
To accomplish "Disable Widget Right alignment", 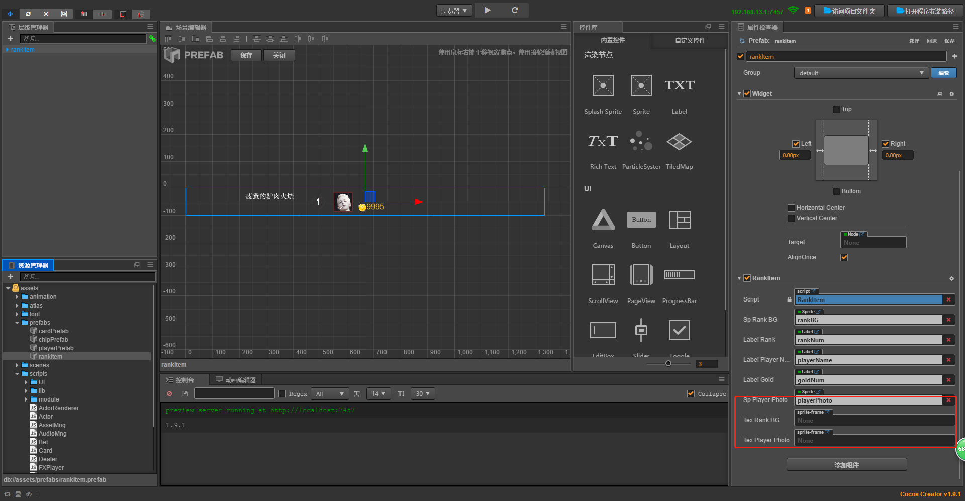I will coord(886,144).
